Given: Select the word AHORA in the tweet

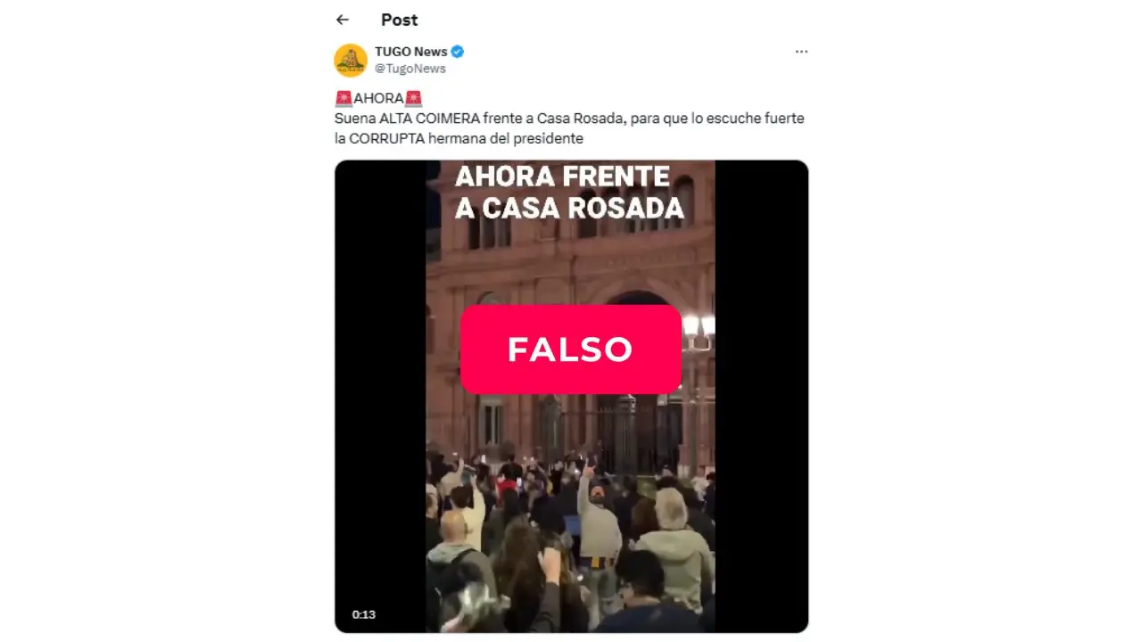Looking at the screenshot, I should [378, 98].
